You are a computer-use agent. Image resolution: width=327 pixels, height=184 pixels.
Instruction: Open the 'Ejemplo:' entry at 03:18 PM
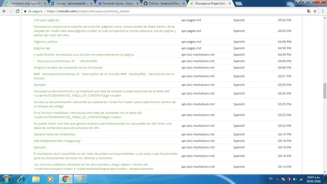point(40,147)
